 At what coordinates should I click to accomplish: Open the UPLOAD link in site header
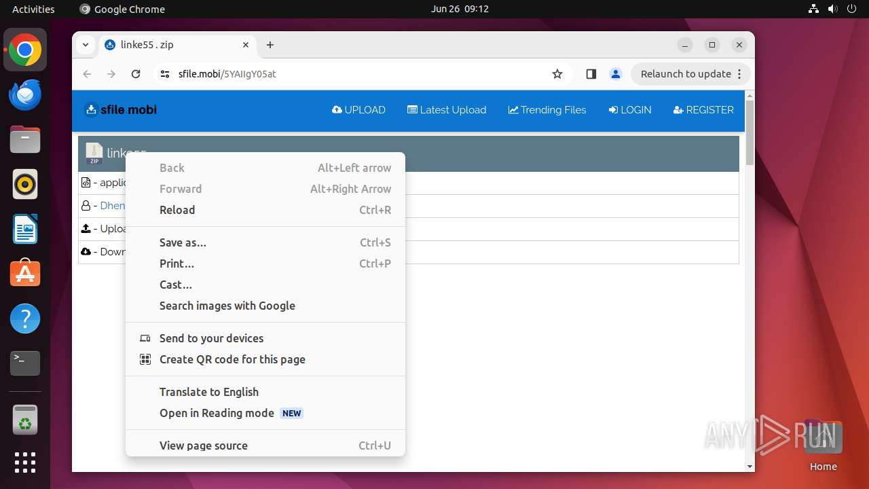pos(358,109)
